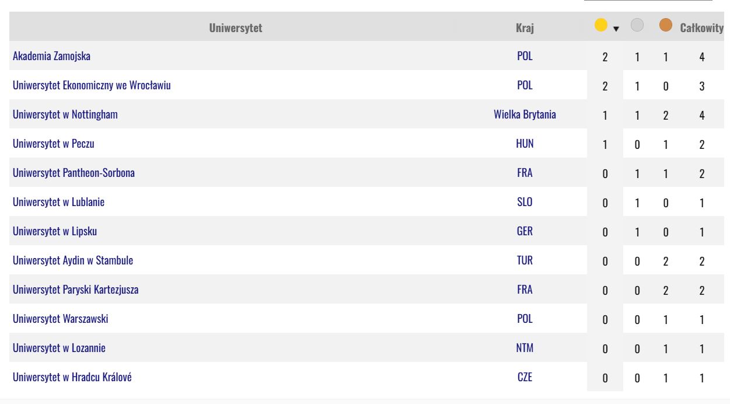Open Akademia Zamojska link

point(51,56)
